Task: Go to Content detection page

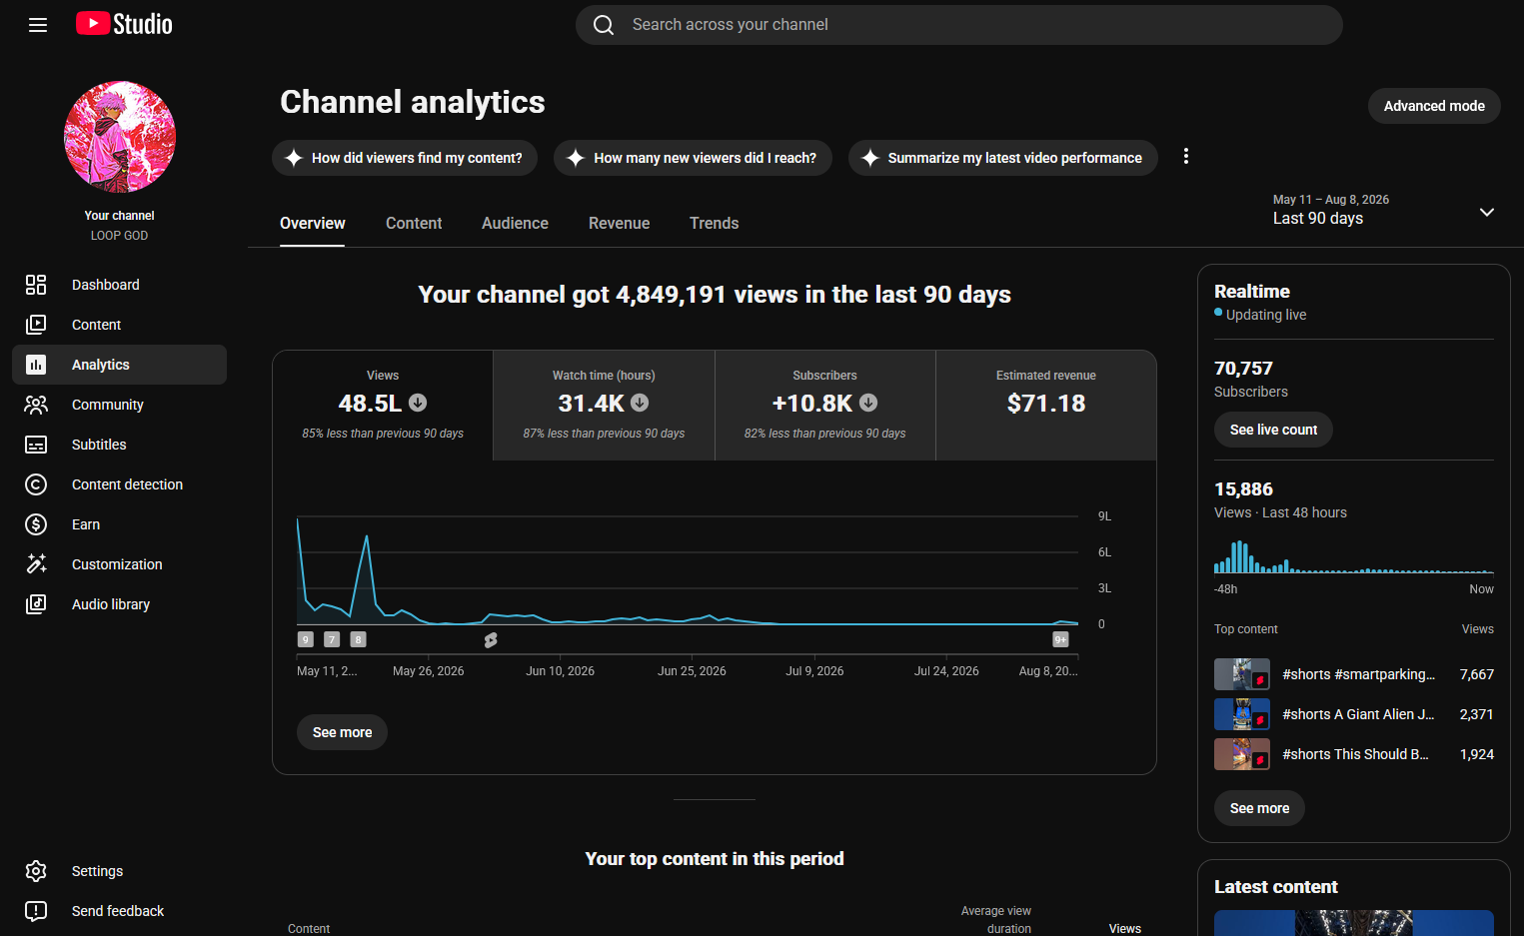Action: [119, 484]
